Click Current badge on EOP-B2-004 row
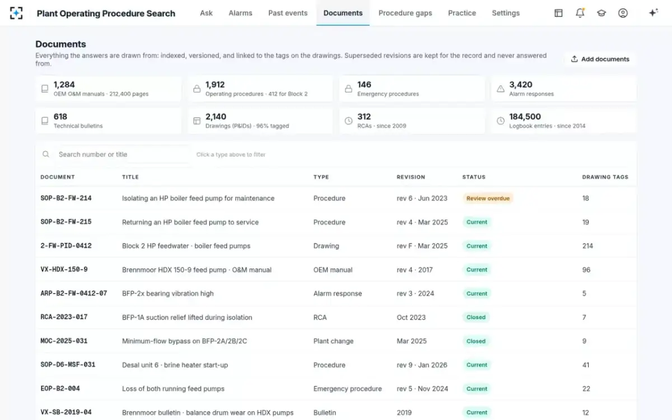 477,389
